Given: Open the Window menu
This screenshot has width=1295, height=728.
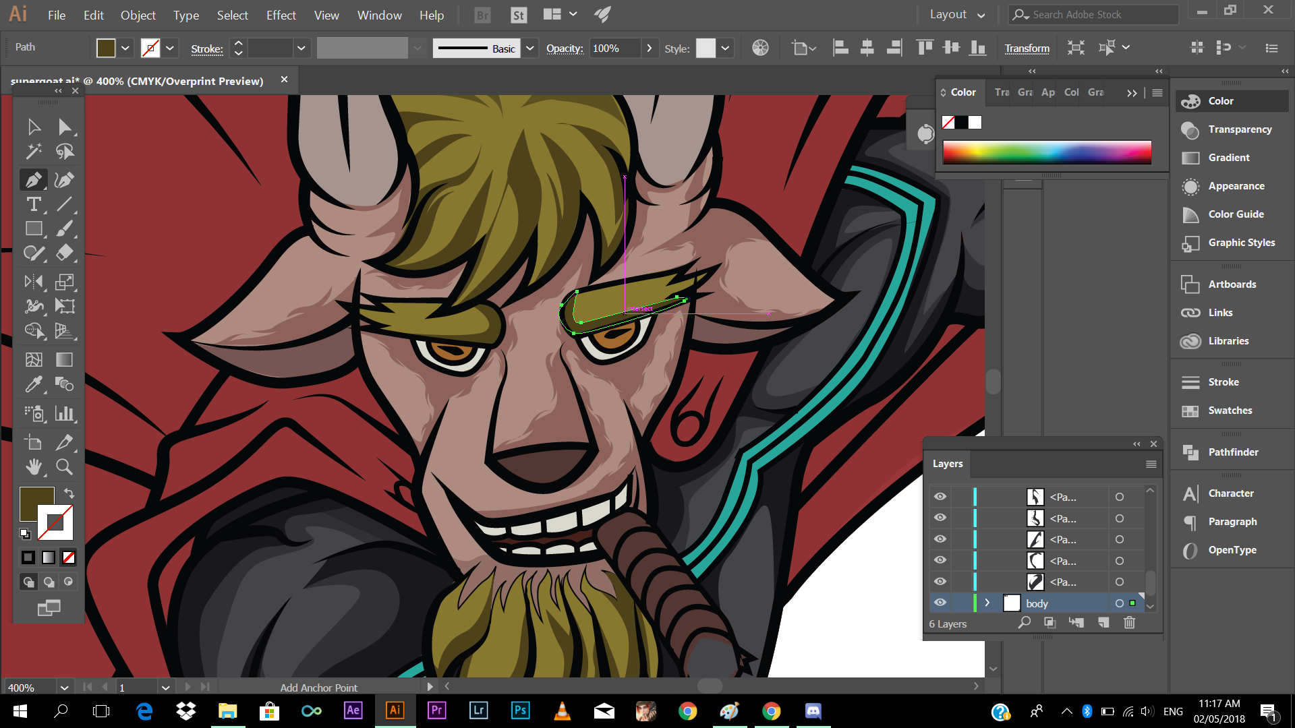Looking at the screenshot, I should click(379, 15).
